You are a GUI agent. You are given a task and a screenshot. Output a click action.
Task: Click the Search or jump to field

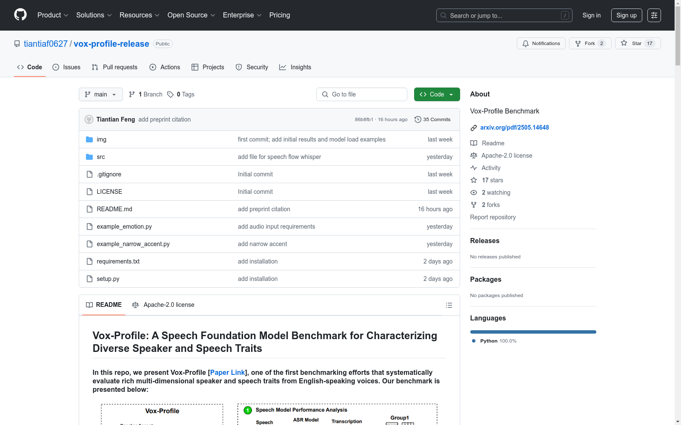tap(504, 15)
